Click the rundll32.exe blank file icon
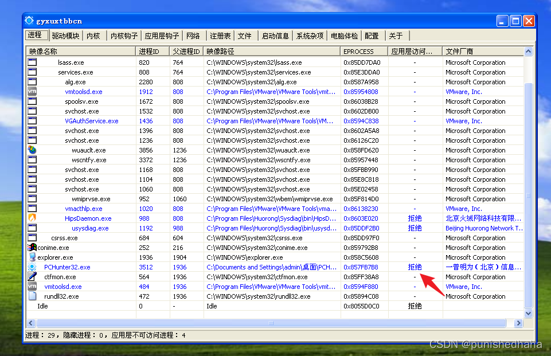The width and height of the screenshot is (551, 356). (32, 296)
